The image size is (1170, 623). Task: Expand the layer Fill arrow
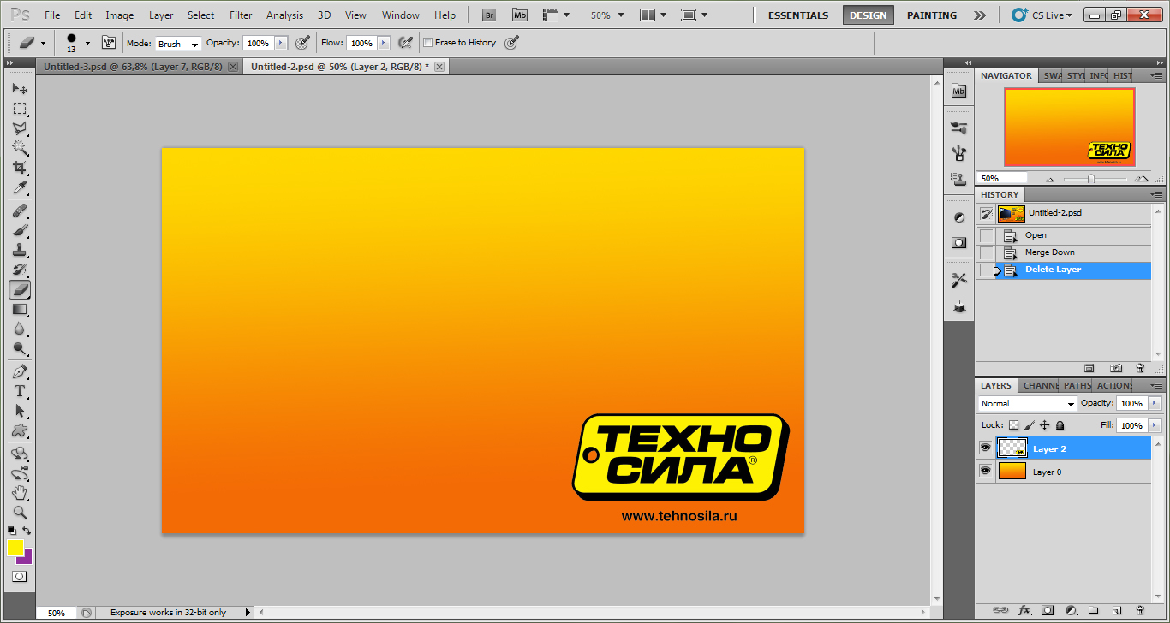coord(1155,425)
